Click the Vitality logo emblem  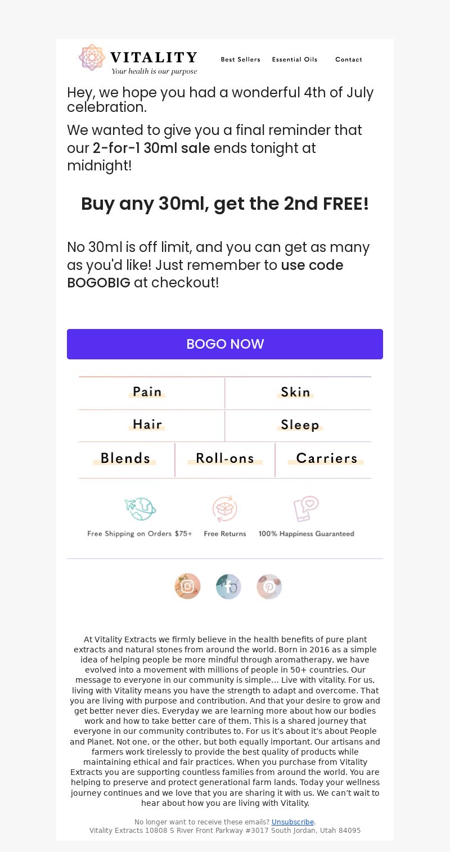[92, 58]
